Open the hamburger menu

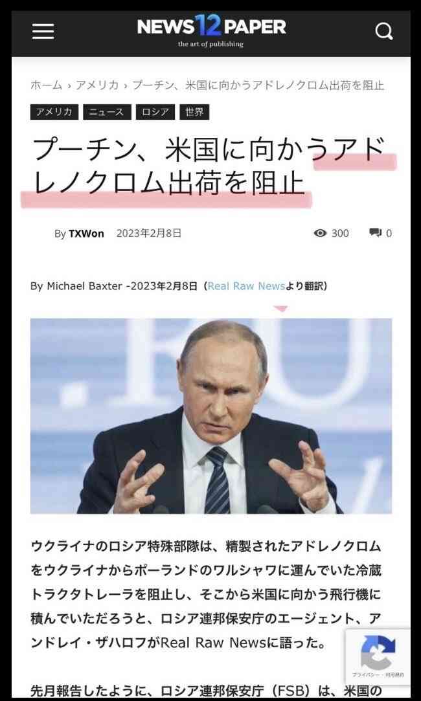pyautogui.click(x=43, y=31)
